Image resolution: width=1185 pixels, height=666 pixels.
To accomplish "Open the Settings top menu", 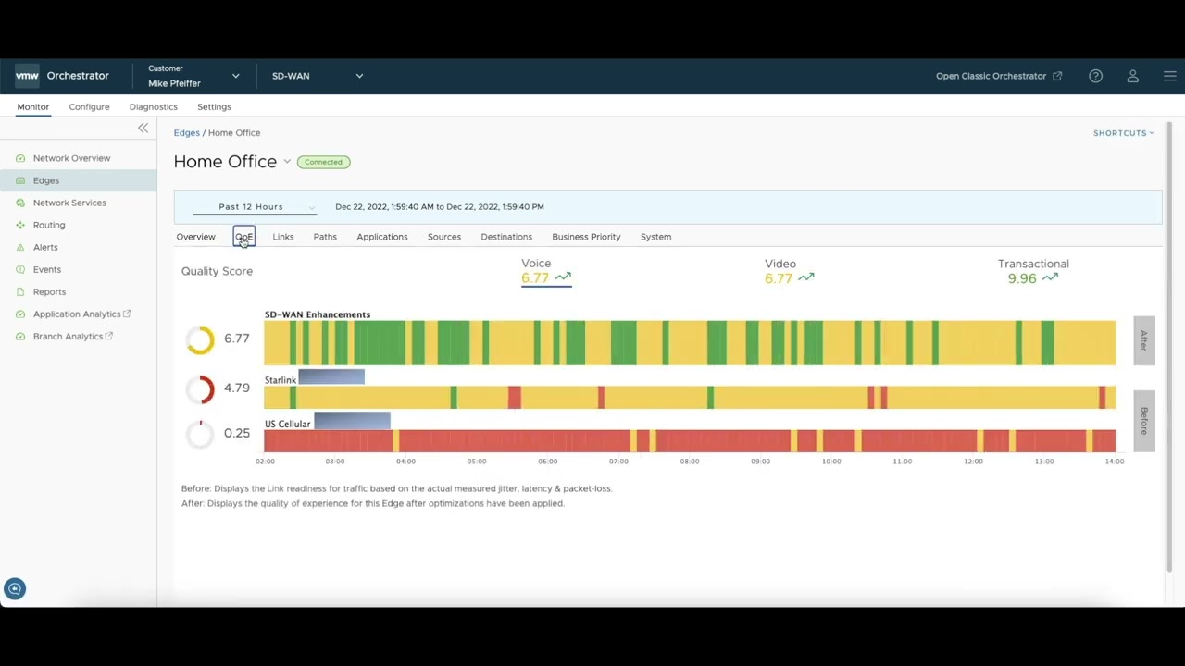I will point(214,106).
